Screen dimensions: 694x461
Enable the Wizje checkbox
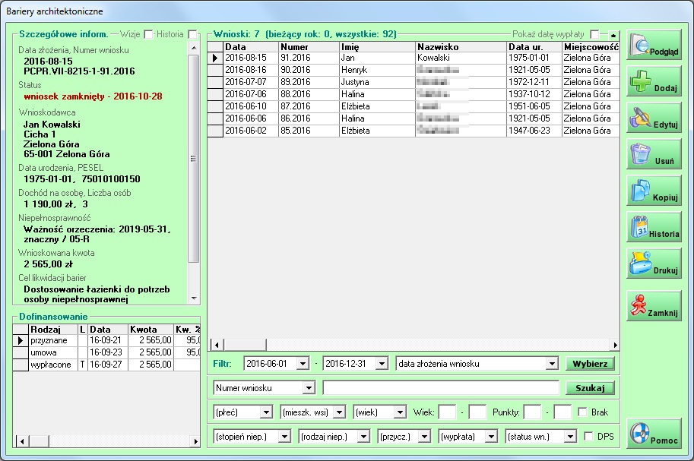[x=148, y=34]
